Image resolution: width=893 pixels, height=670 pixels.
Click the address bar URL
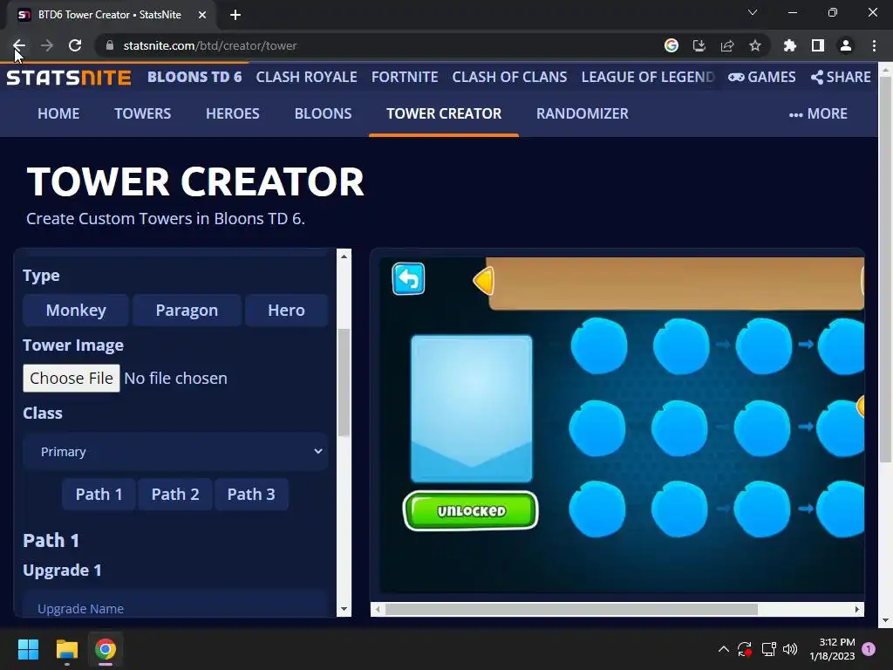coord(210,45)
